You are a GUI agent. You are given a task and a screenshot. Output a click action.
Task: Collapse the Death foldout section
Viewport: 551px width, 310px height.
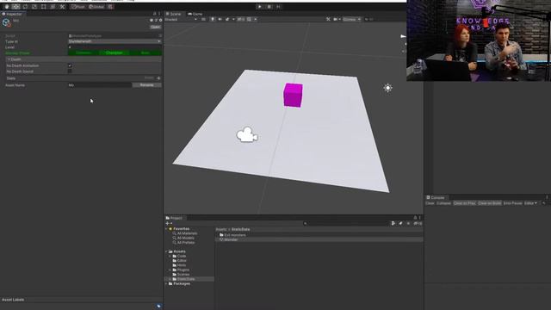(9, 59)
